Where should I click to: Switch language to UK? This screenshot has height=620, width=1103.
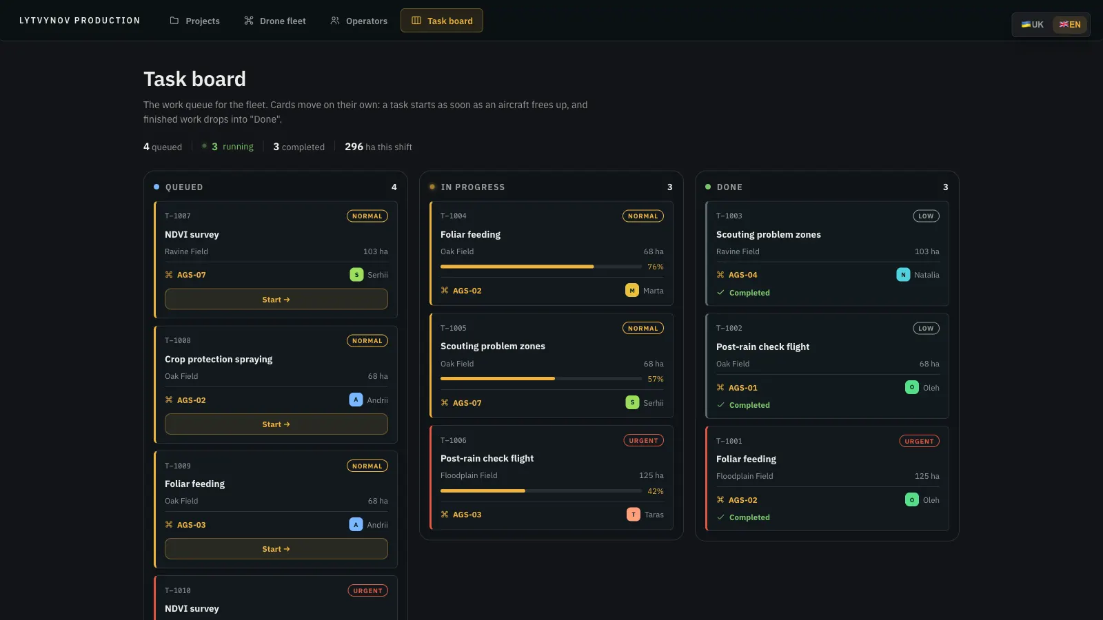click(1032, 25)
